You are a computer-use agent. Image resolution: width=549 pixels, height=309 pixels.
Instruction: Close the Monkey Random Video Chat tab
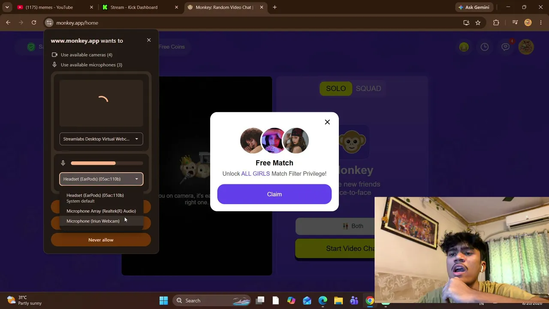click(261, 7)
